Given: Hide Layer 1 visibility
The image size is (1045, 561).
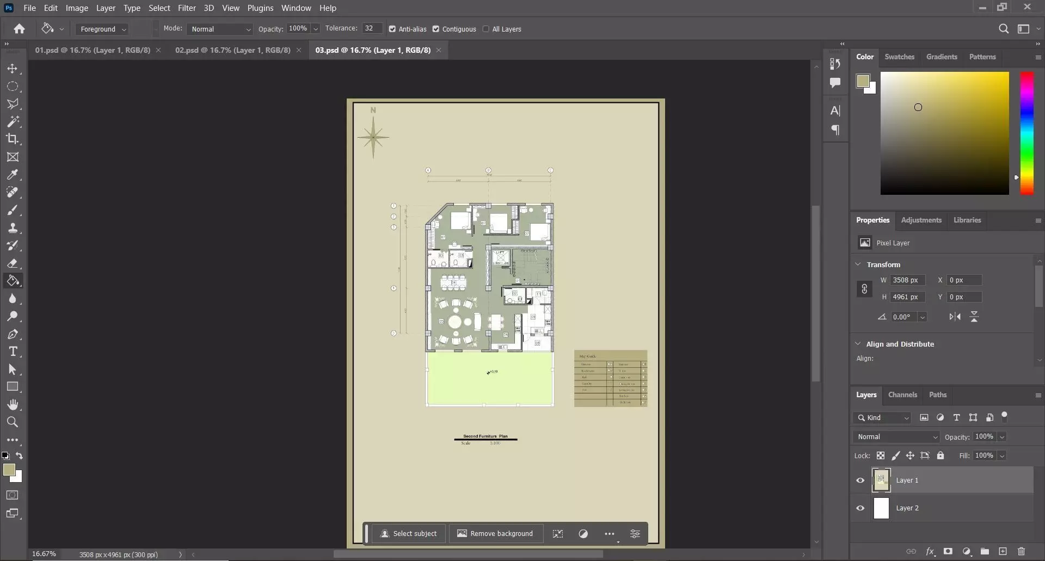Looking at the screenshot, I should (x=860, y=480).
